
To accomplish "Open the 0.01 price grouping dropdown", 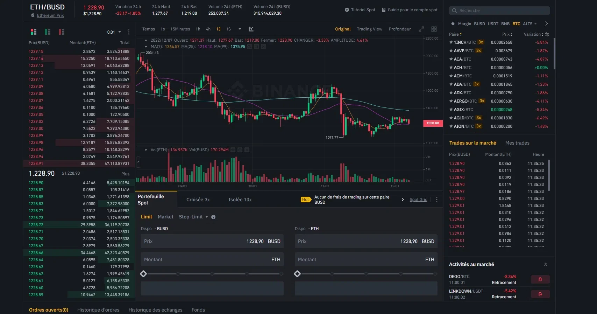I will pyautogui.click(x=114, y=32).
